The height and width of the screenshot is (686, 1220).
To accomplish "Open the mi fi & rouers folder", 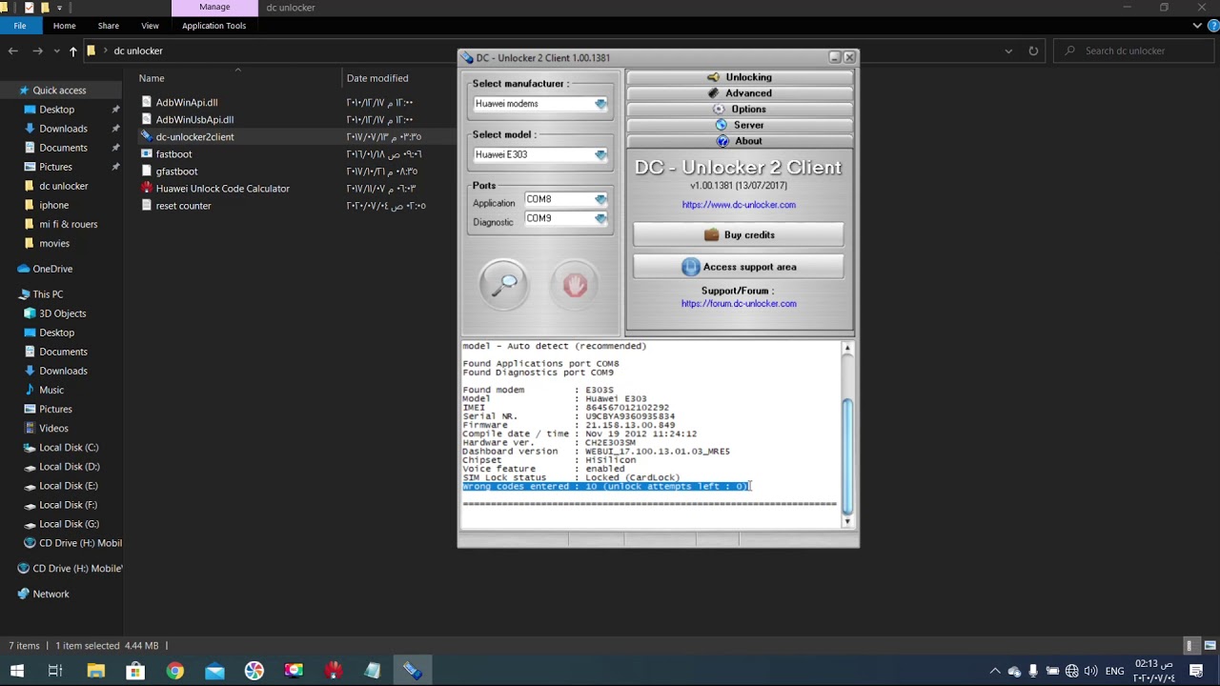I will [x=69, y=224].
